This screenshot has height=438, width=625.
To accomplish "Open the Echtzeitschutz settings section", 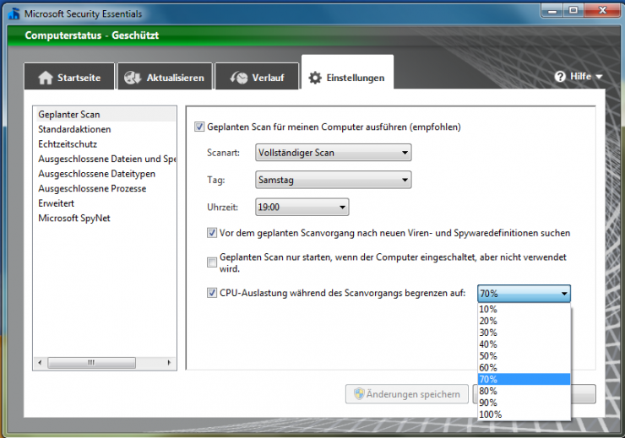I will tap(105, 143).
